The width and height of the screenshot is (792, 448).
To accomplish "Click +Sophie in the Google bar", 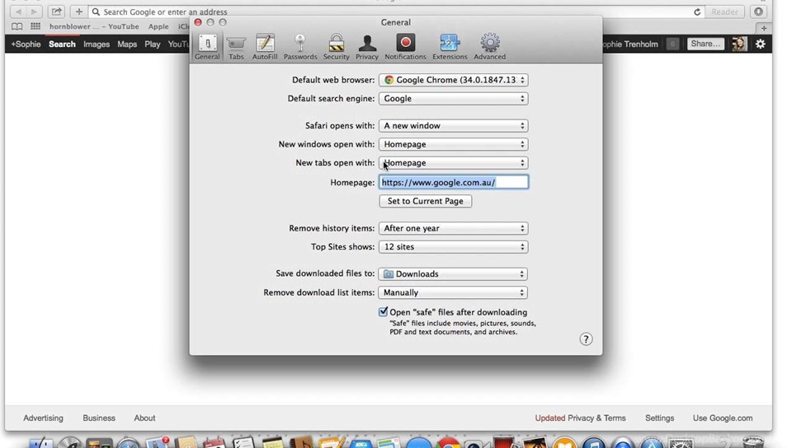I will pyautogui.click(x=26, y=44).
